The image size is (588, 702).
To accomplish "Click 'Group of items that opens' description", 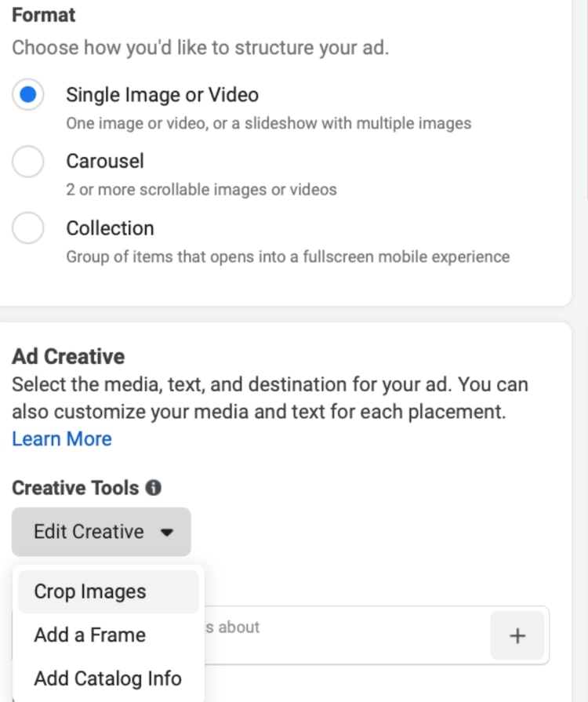I will [288, 256].
